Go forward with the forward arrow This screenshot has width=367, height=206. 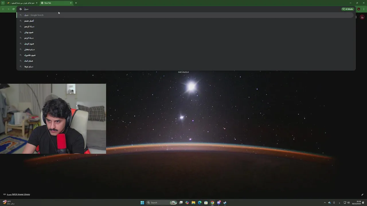click(x=8, y=9)
